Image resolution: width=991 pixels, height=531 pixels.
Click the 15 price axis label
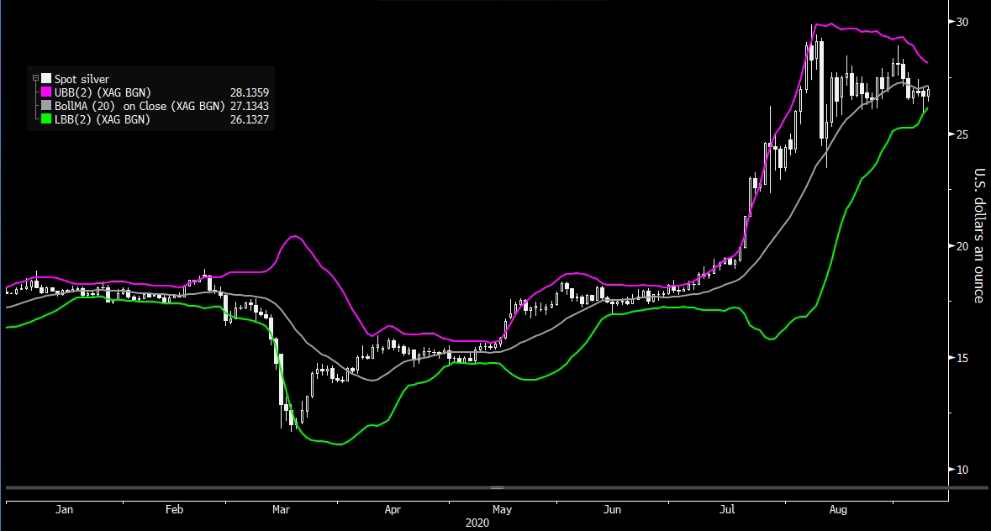[962, 358]
